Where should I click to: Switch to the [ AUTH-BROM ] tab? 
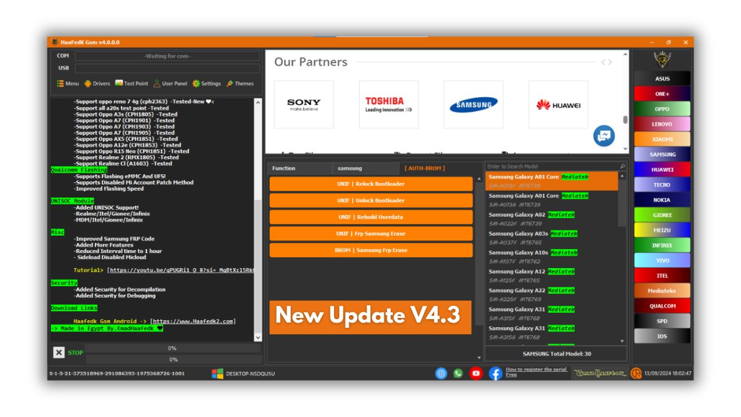tap(432, 169)
